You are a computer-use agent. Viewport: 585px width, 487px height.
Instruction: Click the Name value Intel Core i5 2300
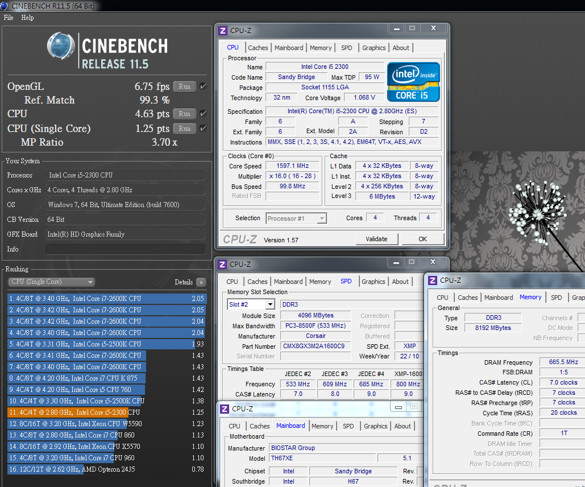[325, 67]
